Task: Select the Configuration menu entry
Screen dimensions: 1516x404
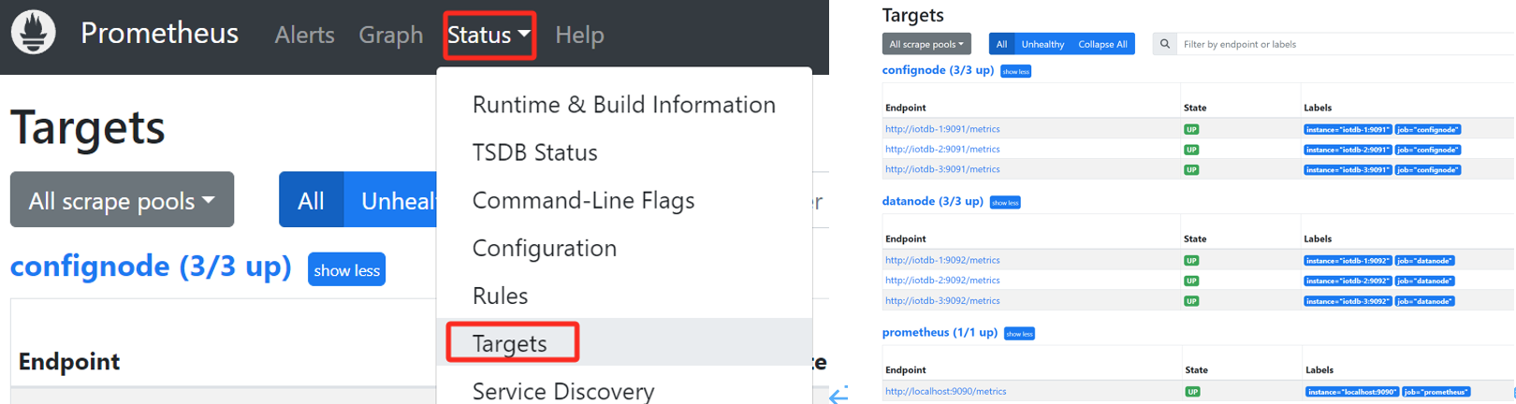Action: pos(544,248)
